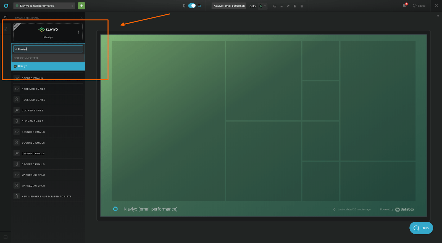Click the data source search field
The width and height of the screenshot is (442, 243).
(48, 49)
